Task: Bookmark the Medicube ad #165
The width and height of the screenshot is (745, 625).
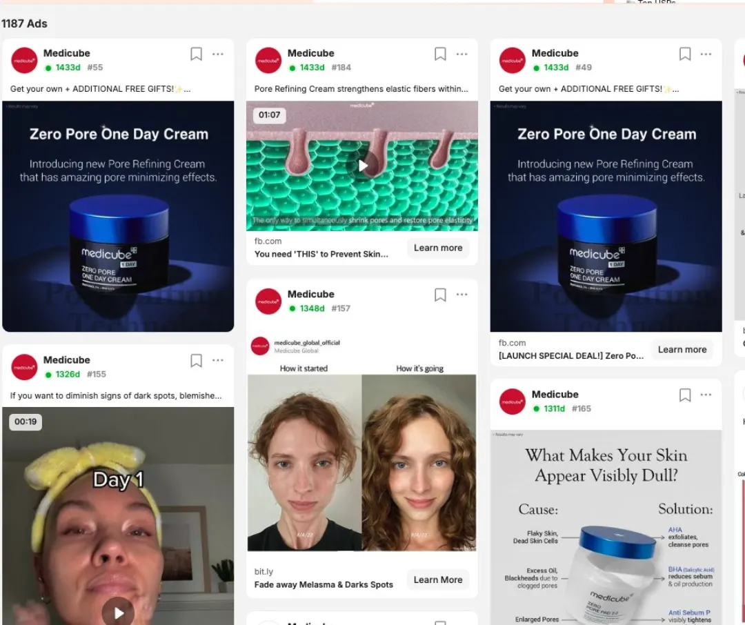Action: 685,395
